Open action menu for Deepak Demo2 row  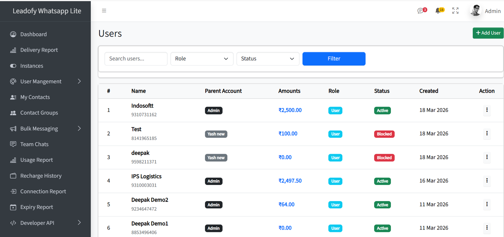click(487, 204)
